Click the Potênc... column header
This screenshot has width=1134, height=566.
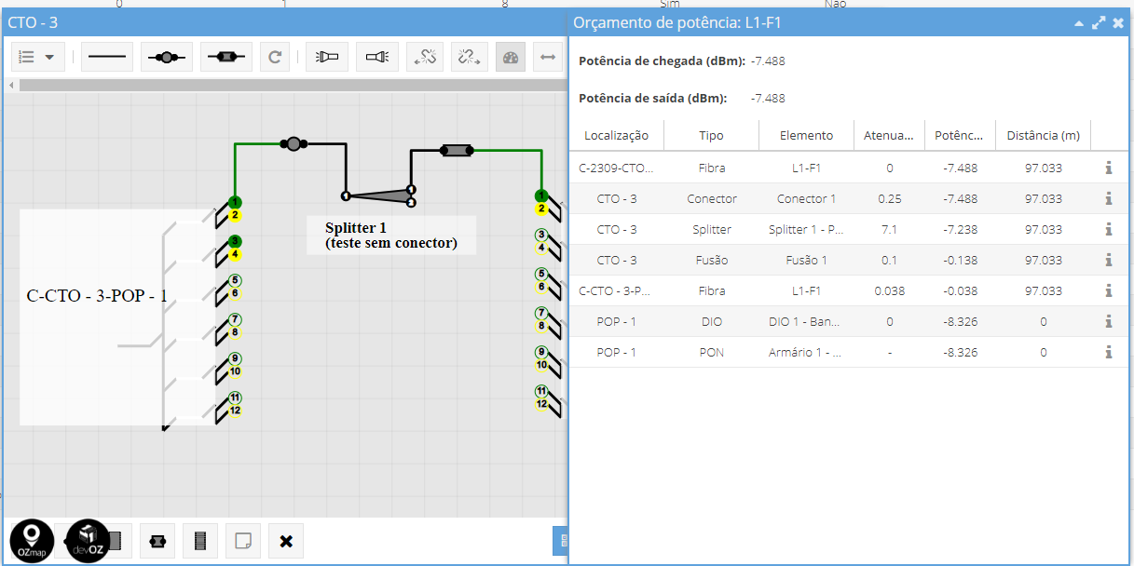[x=960, y=135]
